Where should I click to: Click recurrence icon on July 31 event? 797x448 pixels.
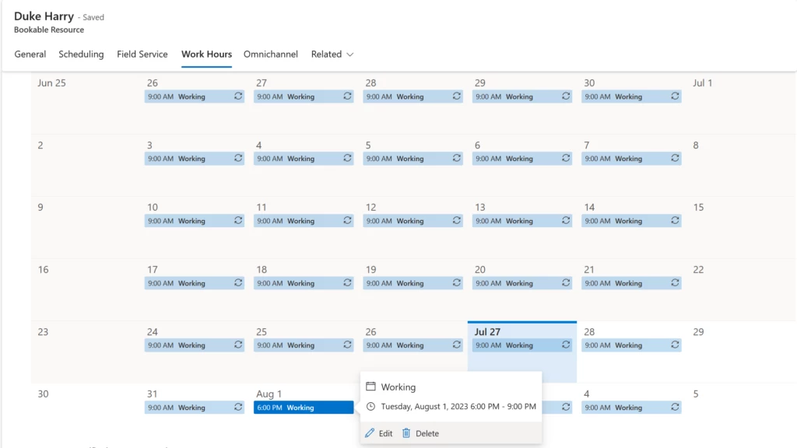point(238,408)
